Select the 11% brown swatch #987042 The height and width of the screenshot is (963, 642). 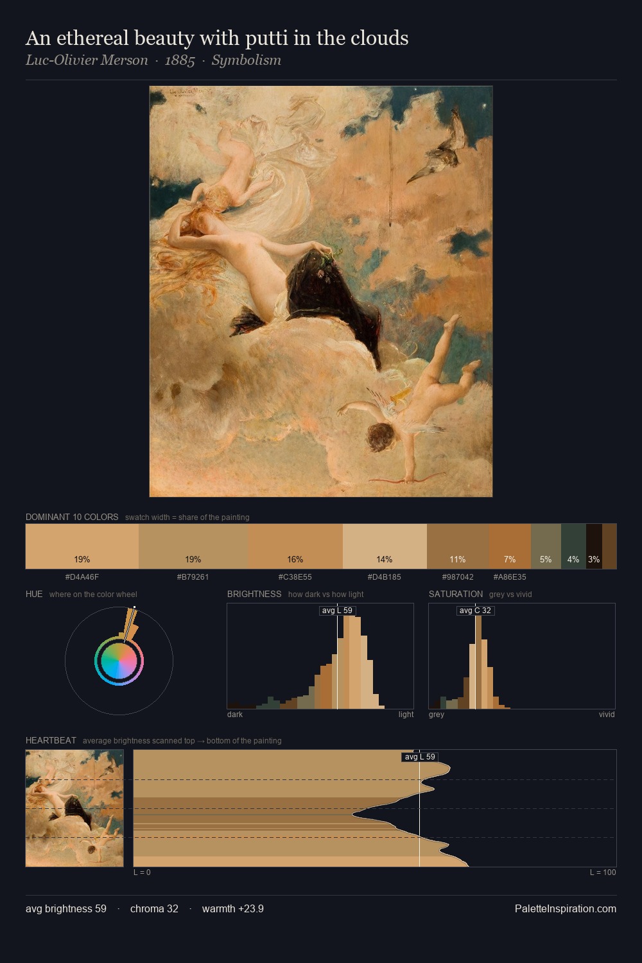click(458, 546)
